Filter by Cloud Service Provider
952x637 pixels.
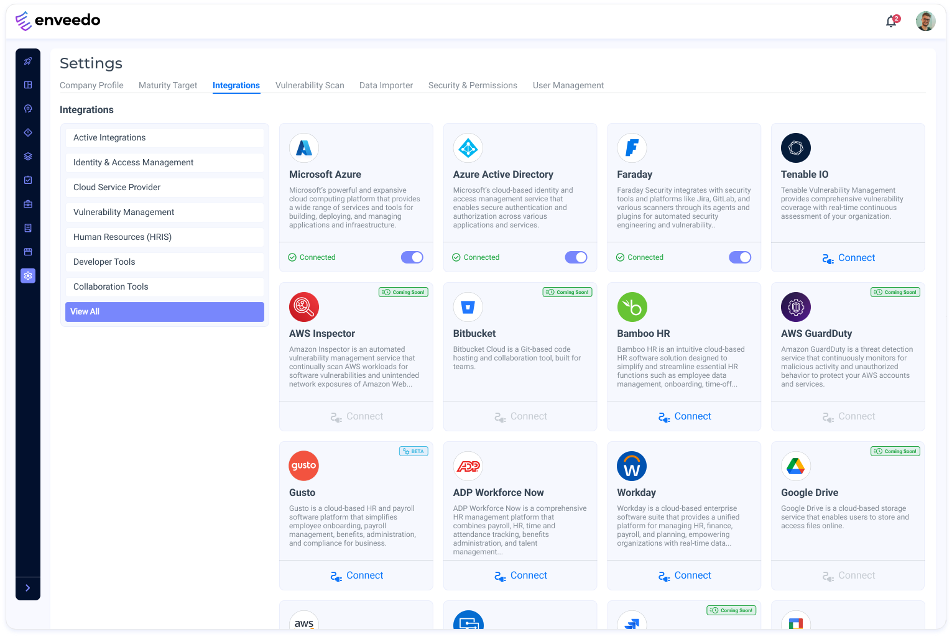coord(165,188)
